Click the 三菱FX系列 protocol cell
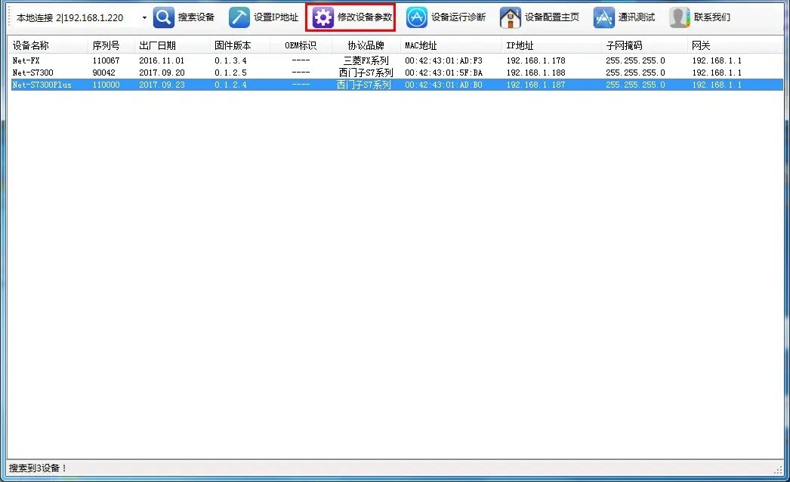This screenshot has width=790, height=482. [366, 60]
